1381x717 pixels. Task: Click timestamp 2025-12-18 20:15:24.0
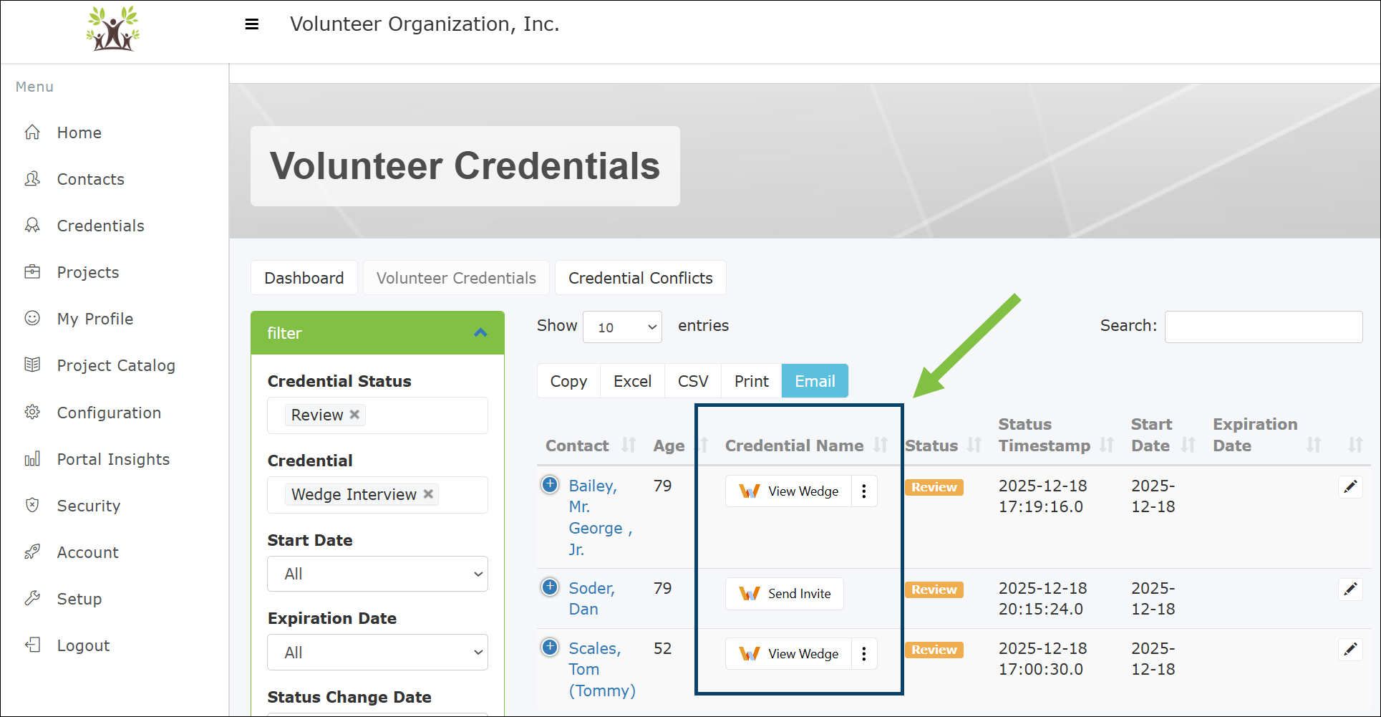[1042, 598]
